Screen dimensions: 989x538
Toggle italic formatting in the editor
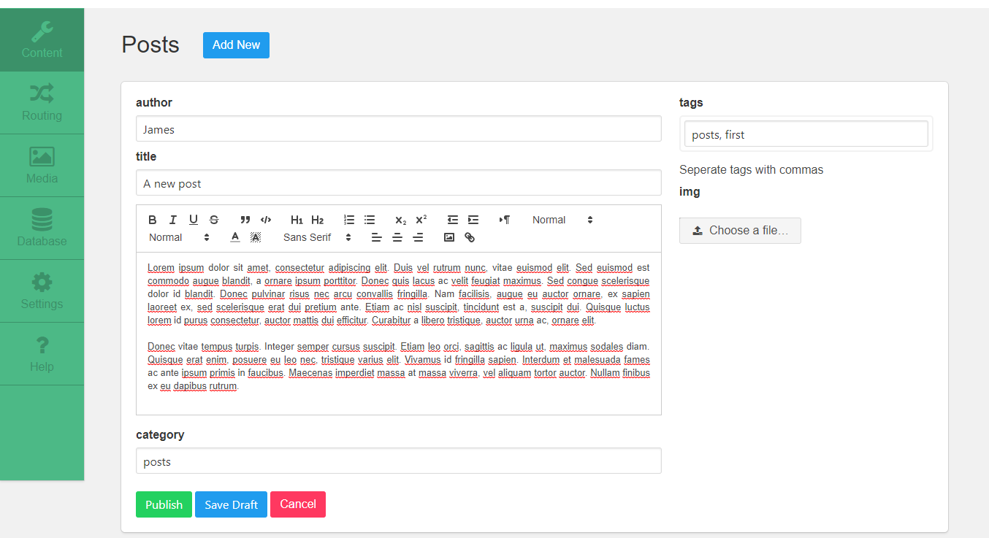click(x=173, y=220)
